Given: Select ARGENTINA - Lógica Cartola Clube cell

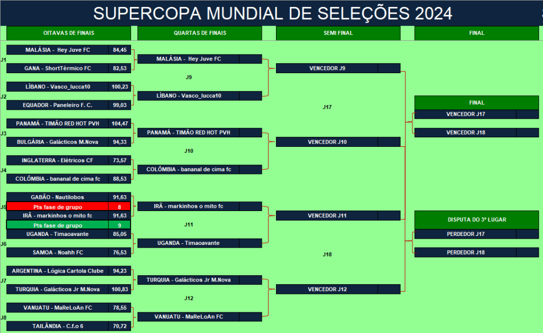Looking at the screenshot, I should (57, 271).
